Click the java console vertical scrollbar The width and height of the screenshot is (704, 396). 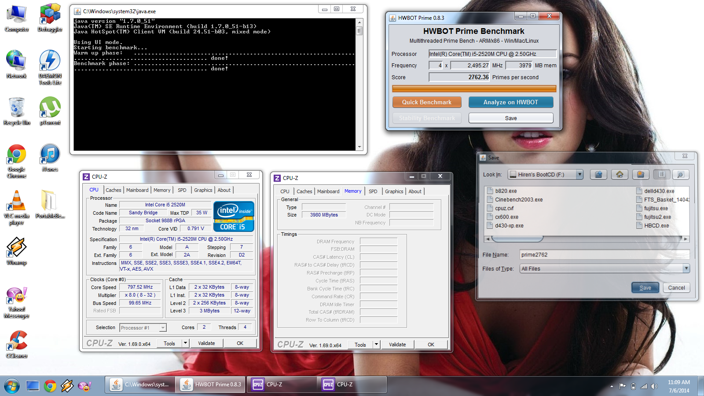coord(359,84)
